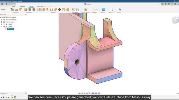This screenshot has width=179, height=100.
Task: Click the Orbit icon in navigation bar
Action: (x=79, y=93)
